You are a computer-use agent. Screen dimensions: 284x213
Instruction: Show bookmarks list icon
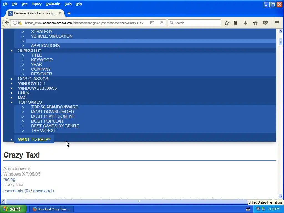coord(235,23)
